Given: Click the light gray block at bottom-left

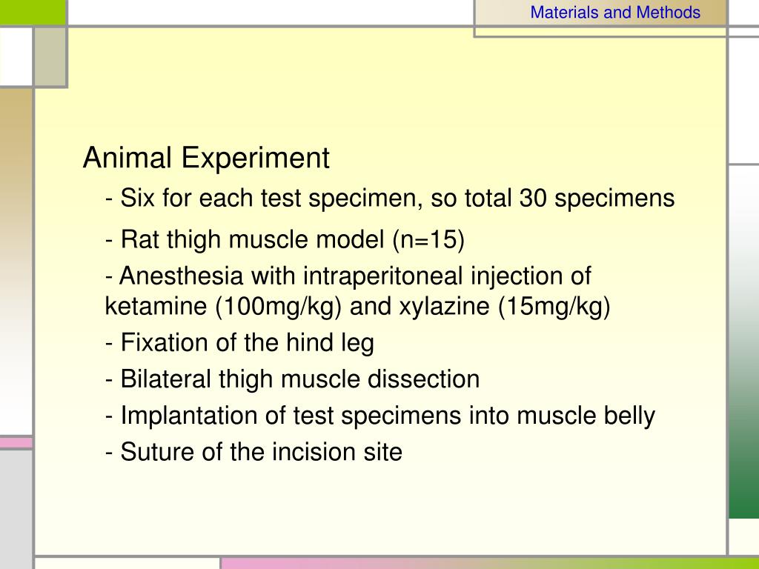Looking at the screenshot, I should [16, 510].
